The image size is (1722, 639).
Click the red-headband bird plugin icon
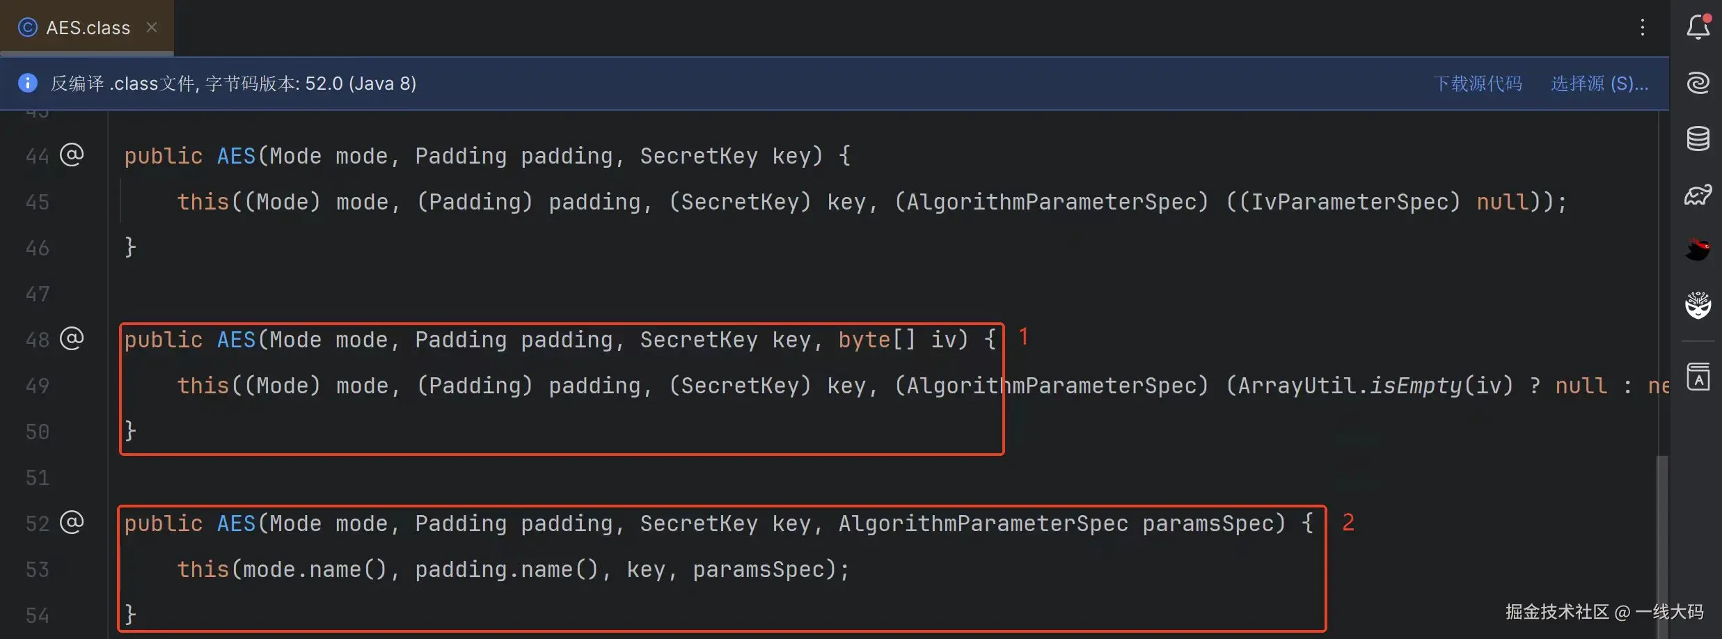coord(1698,248)
